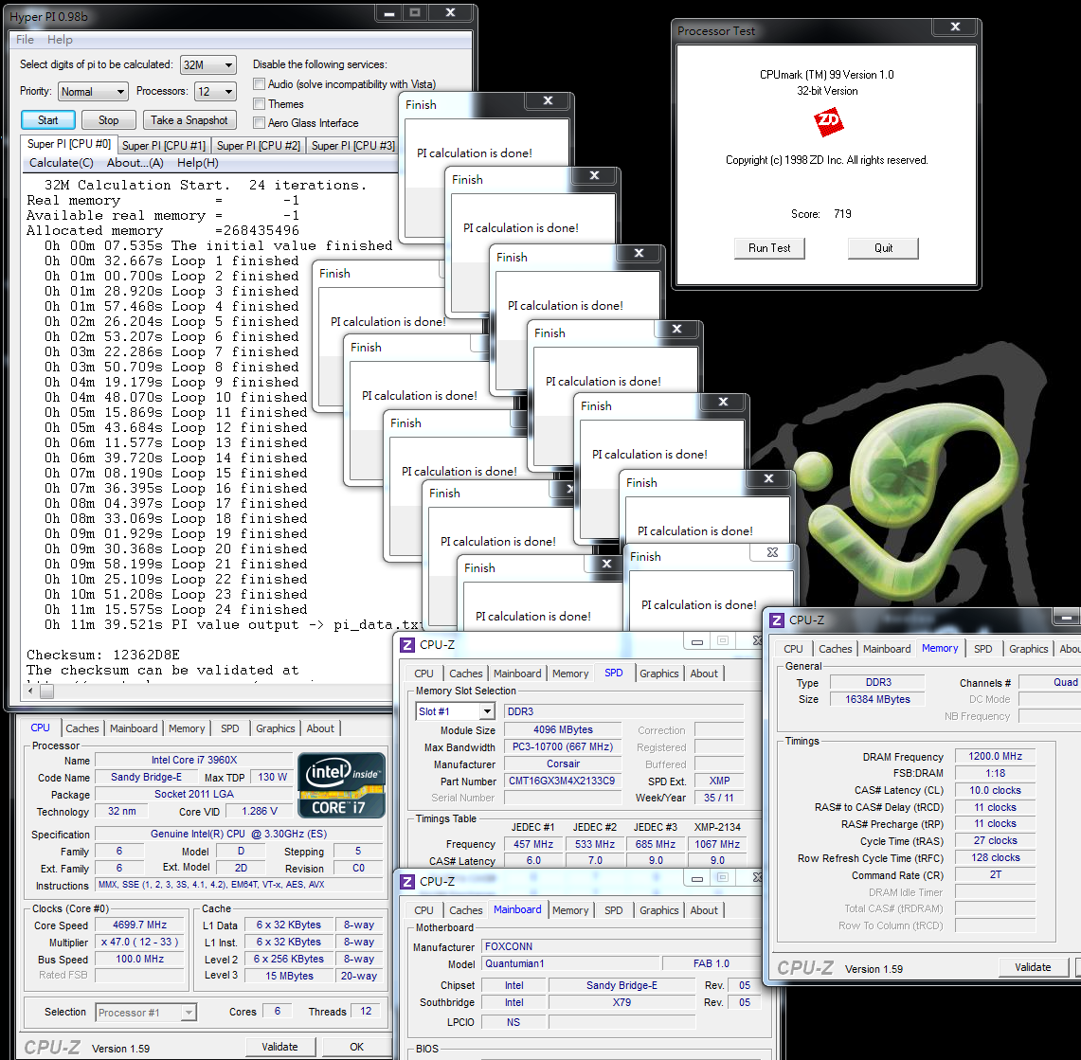Close the Hyper PI 0.98b window
Viewport: 1081px width, 1060px height.
450,12
